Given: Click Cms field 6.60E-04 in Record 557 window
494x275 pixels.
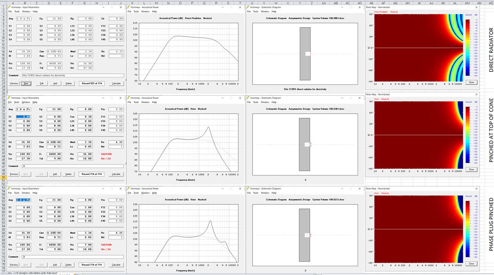Looking at the screenshot, I should click(x=54, y=51).
